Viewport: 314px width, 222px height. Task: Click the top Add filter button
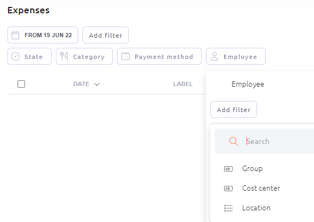[105, 35]
